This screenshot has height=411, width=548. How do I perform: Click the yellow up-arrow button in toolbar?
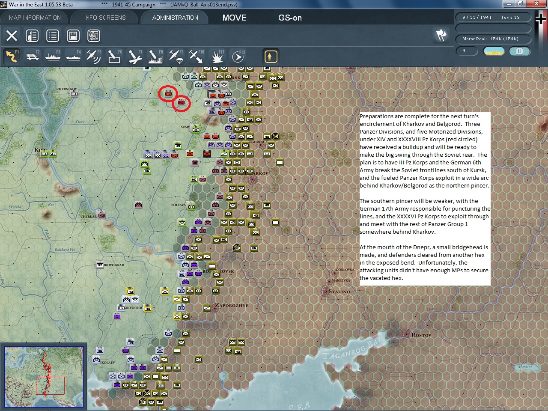tap(271, 57)
